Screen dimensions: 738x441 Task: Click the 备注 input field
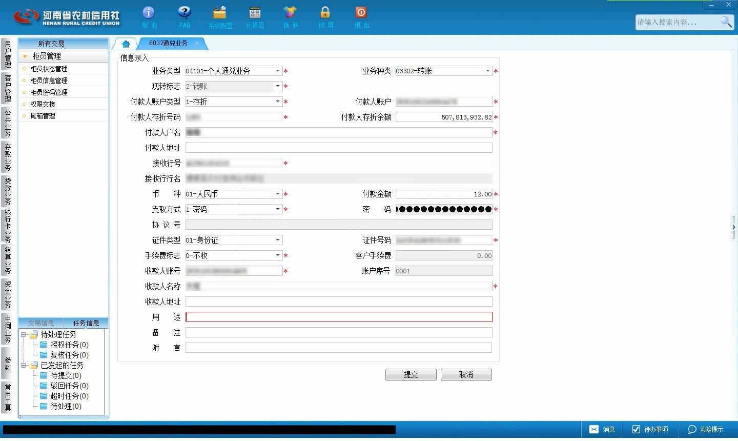[x=339, y=332]
